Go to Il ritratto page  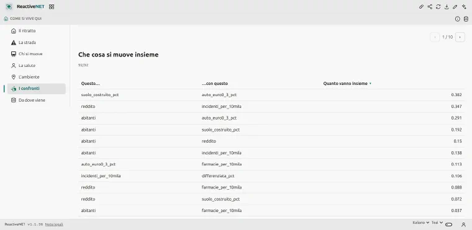pyautogui.click(x=37, y=30)
